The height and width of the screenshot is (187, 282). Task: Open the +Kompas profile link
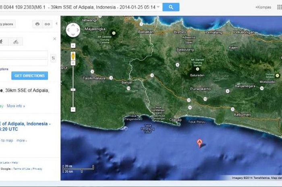[x=263, y=7]
